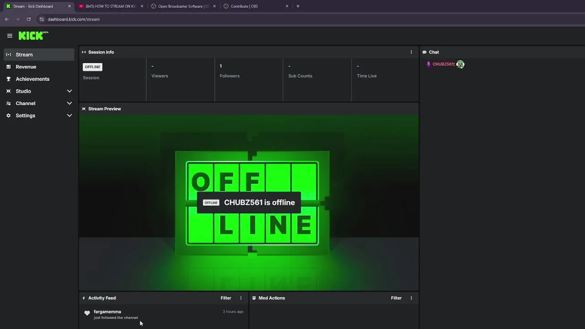Click the site info icon in address bar

tap(42, 19)
